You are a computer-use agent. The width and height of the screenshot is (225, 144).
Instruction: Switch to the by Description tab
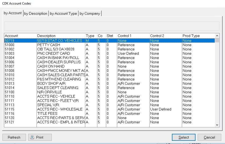36,13
